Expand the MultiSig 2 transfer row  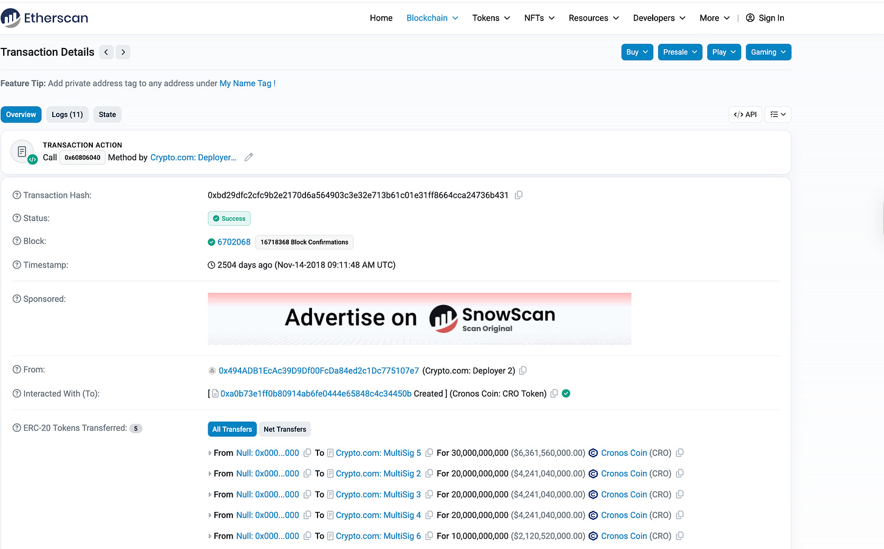click(210, 474)
